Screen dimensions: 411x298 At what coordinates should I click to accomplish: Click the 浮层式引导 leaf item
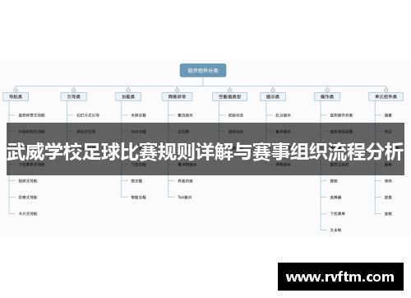(85, 132)
